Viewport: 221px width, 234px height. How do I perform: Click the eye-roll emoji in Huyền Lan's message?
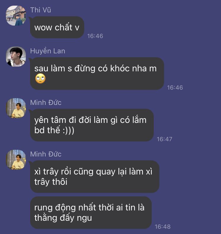click(40, 78)
